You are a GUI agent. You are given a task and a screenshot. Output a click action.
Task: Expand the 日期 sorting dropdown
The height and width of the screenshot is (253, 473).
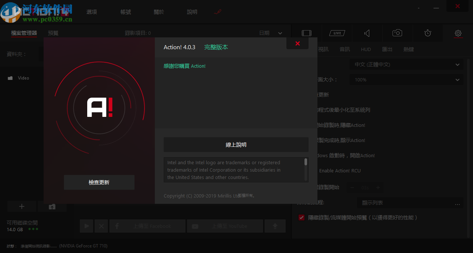pos(271,33)
